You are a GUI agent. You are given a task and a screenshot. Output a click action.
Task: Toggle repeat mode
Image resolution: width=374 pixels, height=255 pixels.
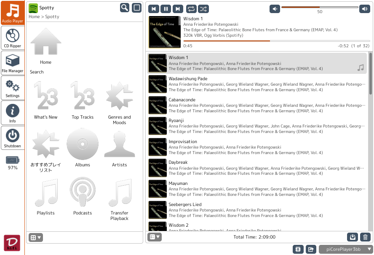tap(191, 9)
